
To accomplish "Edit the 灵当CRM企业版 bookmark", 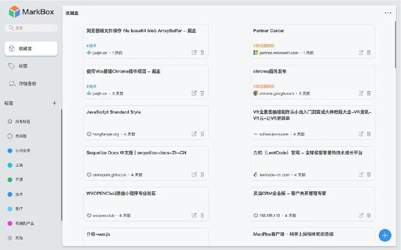I will 361,215.
